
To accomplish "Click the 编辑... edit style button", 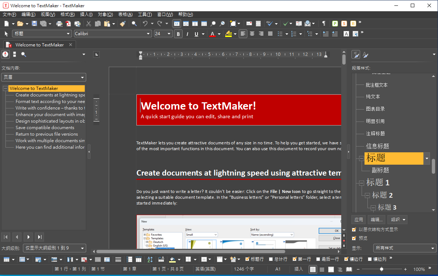I will click(x=377, y=219).
